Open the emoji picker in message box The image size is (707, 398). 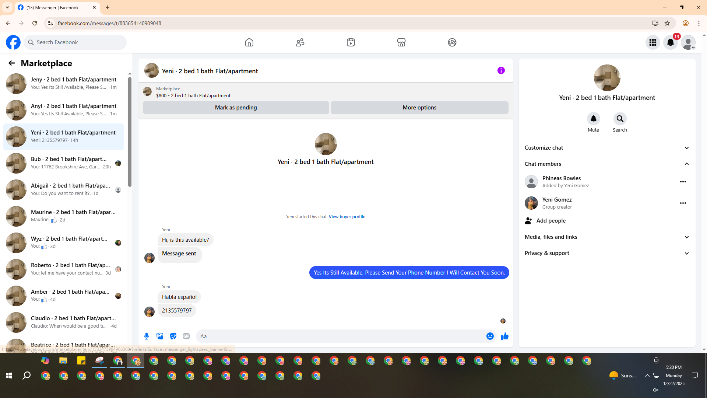[x=490, y=336]
